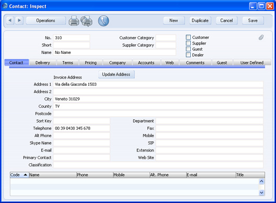Screen dimensions: 276x203
Task: Click the Postcode field
Action: click(x=158, y=114)
